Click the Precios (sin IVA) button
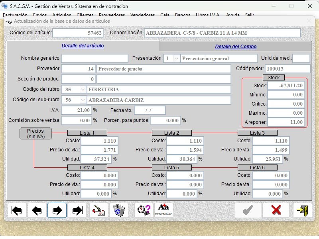Image resolution: width=319 pixels, height=239 pixels. click(x=35, y=133)
